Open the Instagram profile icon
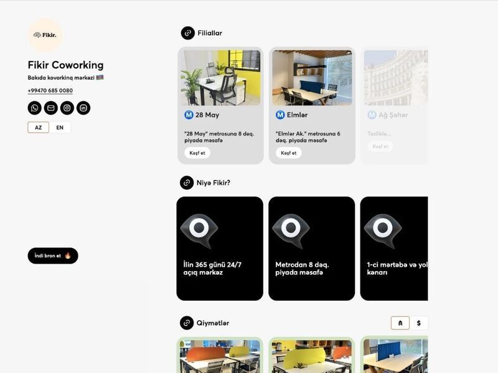The height and width of the screenshot is (373, 498). [67, 108]
